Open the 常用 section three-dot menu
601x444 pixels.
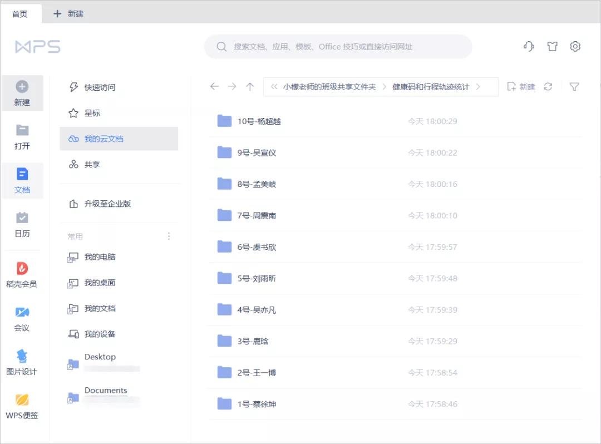coord(169,236)
